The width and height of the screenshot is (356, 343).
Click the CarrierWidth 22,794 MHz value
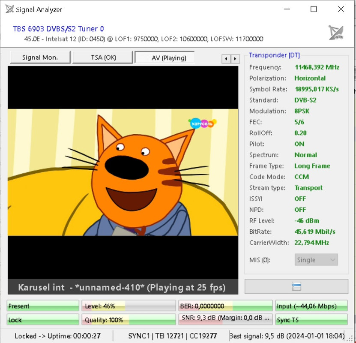pyautogui.click(x=311, y=243)
